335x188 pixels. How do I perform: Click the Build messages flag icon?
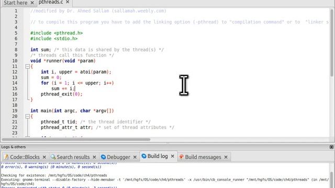182,157
